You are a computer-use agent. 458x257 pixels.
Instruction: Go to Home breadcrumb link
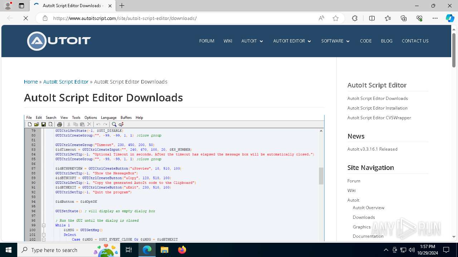[31, 82]
